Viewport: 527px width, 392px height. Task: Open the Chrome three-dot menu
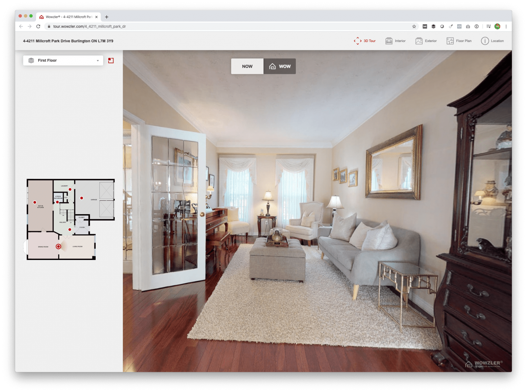coord(506,27)
